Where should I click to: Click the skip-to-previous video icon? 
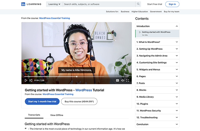coord(31,80)
